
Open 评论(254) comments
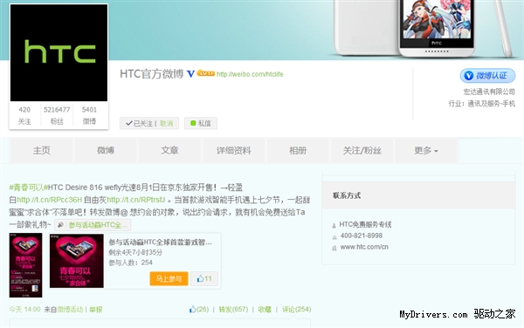pos(296,310)
